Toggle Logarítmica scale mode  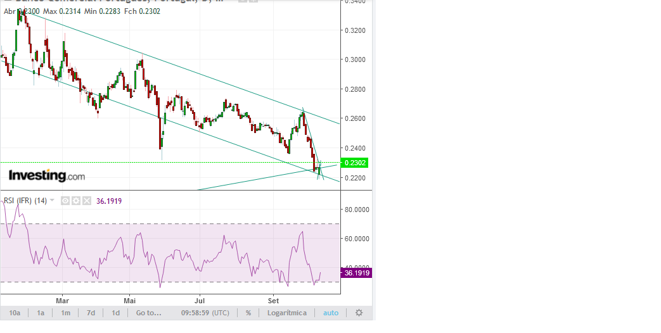[286, 313]
